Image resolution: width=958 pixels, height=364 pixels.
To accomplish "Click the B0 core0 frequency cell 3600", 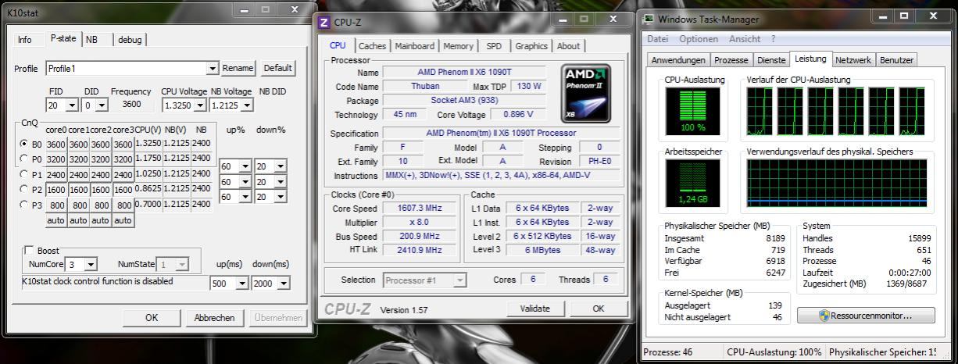I will pos(55,145).
